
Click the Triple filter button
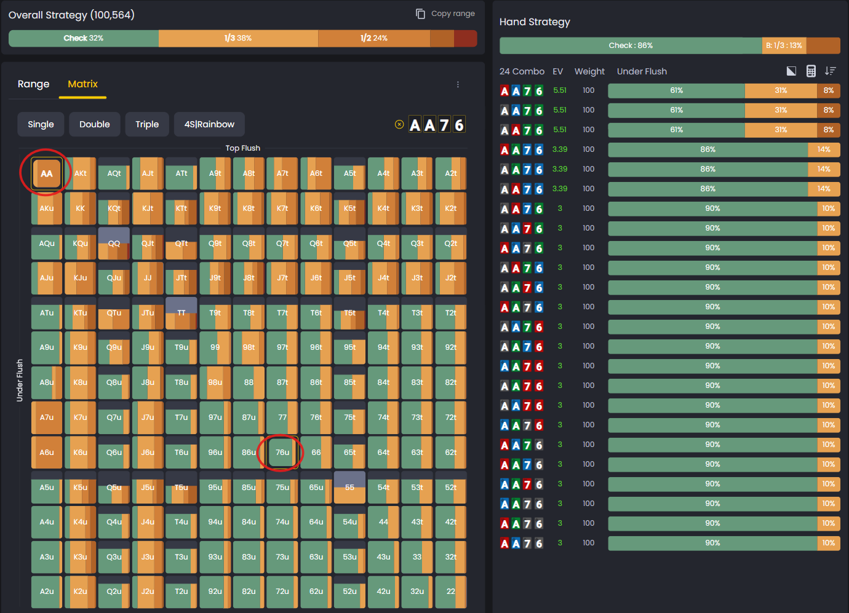click(147, 124)
